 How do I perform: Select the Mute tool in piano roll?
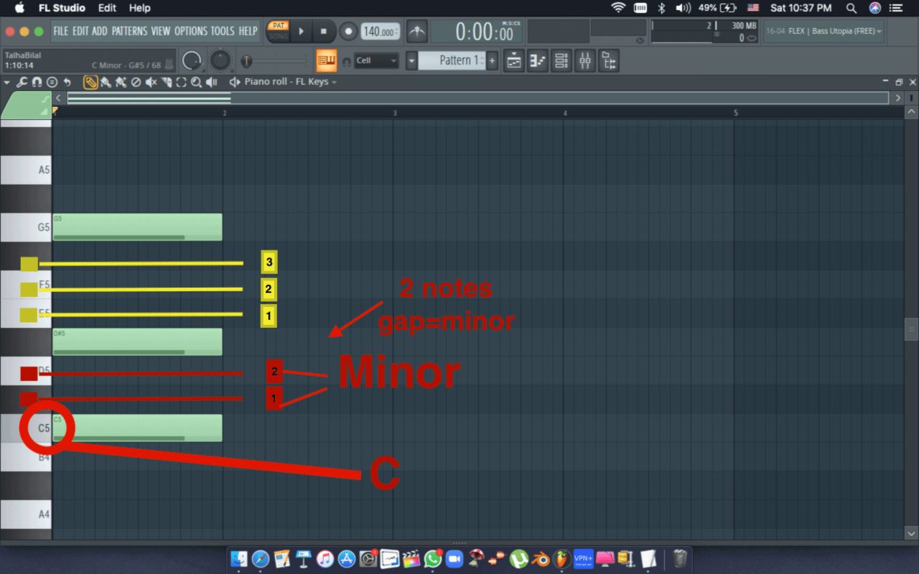point(151,82)
